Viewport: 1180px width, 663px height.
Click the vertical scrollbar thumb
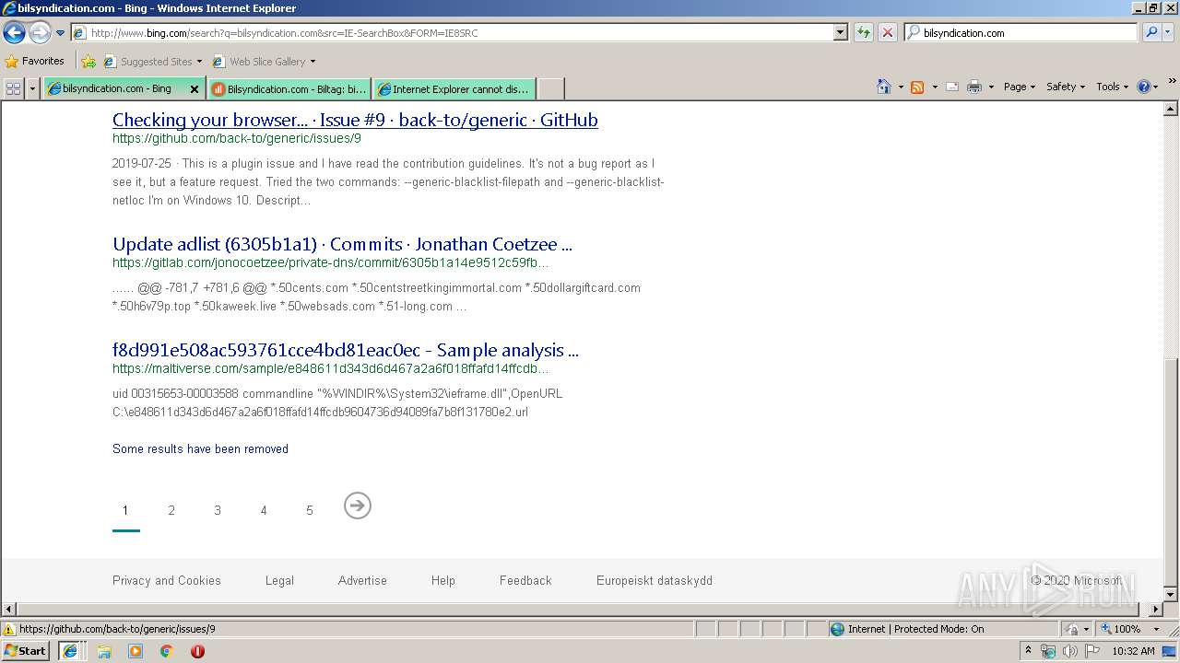click(1172, 471)
